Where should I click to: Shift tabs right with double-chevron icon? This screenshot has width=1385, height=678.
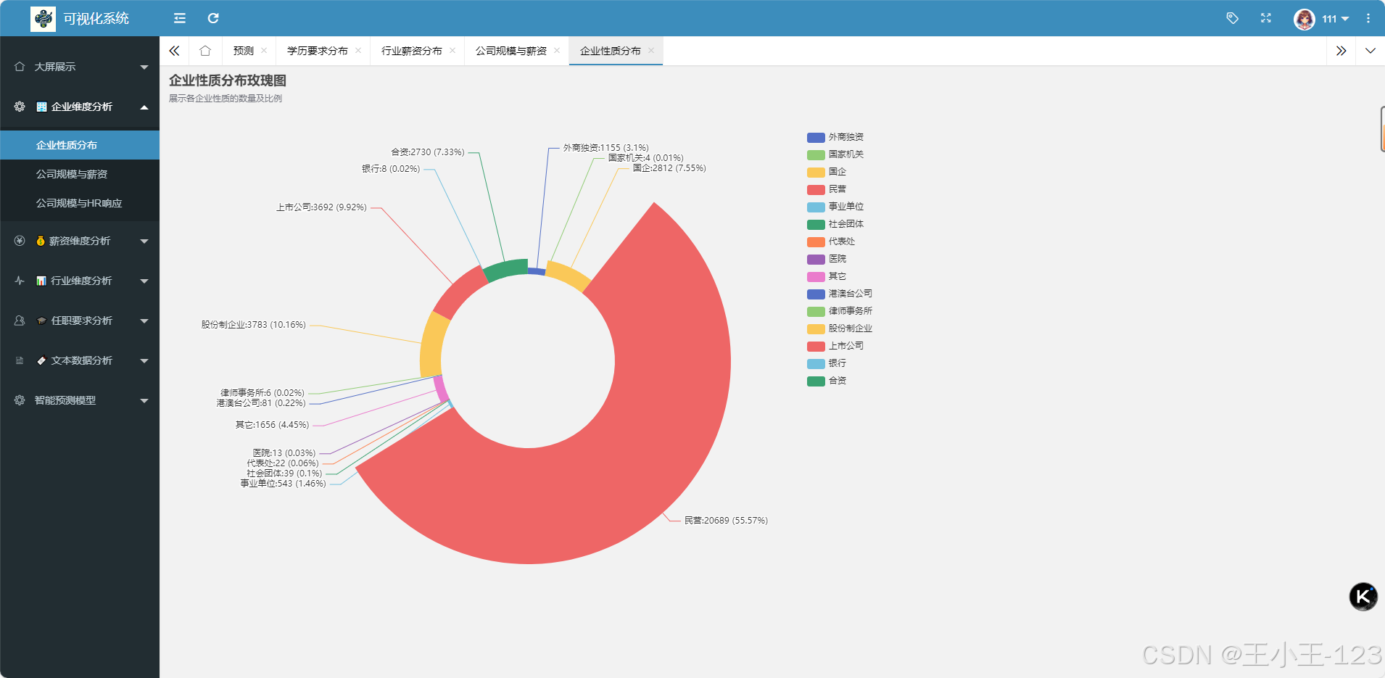click(1341, 51)
